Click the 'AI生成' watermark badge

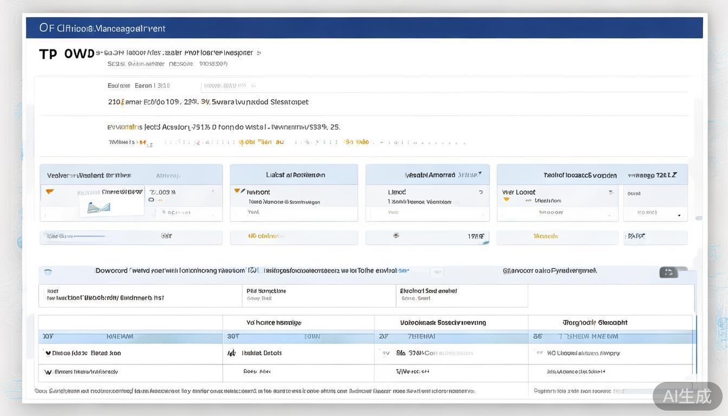point(687,396)
